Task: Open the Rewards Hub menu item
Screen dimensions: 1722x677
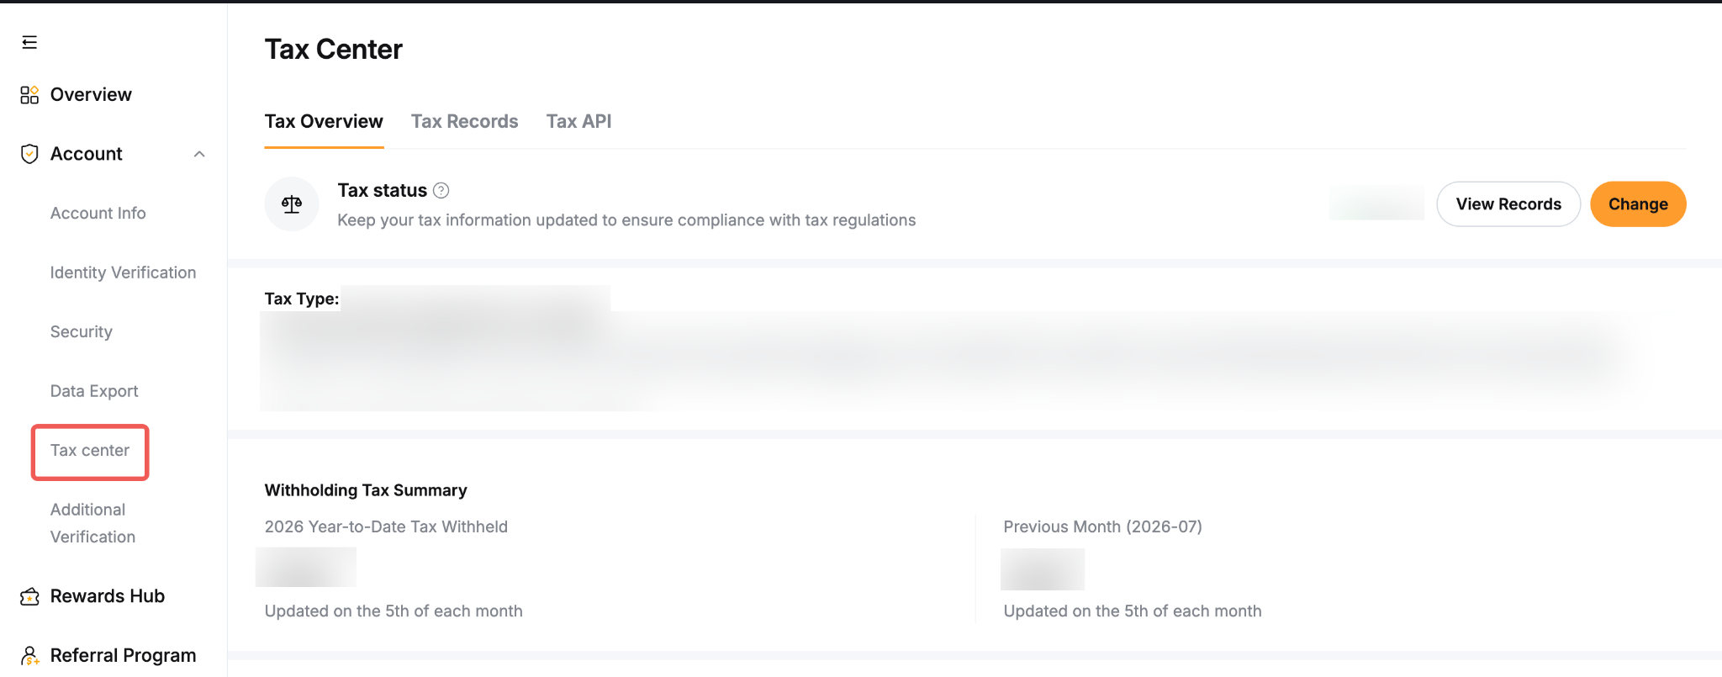Action: (108, 596)
